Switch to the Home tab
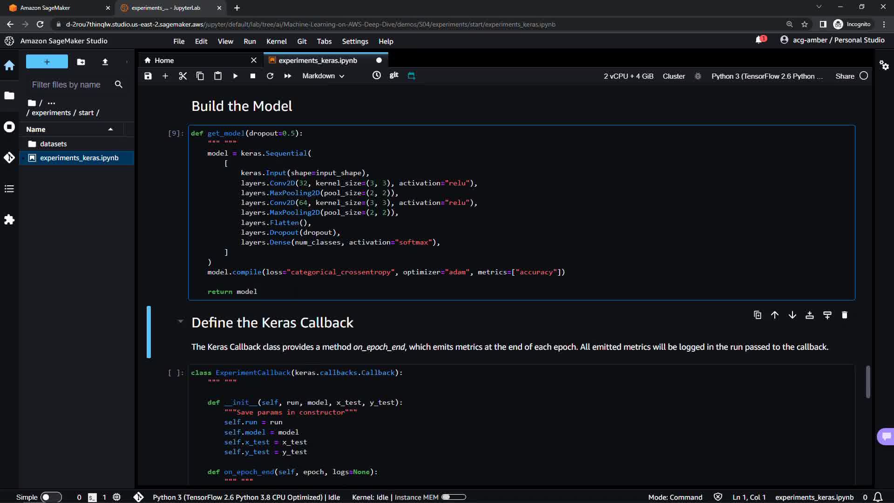This screenshot has height=503, width=894. (164, 61)
